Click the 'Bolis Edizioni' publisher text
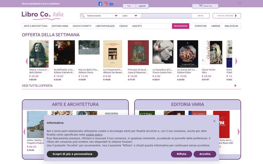This screenshot has width=263, height=164. (35, 73)
